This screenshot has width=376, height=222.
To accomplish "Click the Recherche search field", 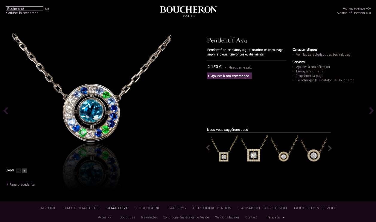I will (25, 8).
